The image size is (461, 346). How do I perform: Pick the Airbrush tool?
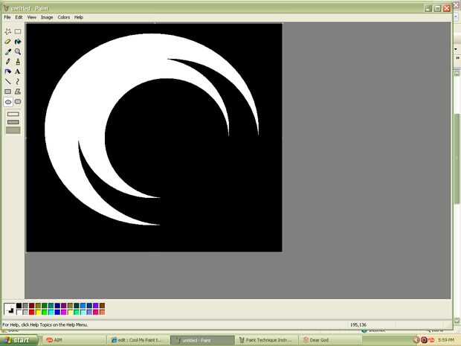[8, 71]
